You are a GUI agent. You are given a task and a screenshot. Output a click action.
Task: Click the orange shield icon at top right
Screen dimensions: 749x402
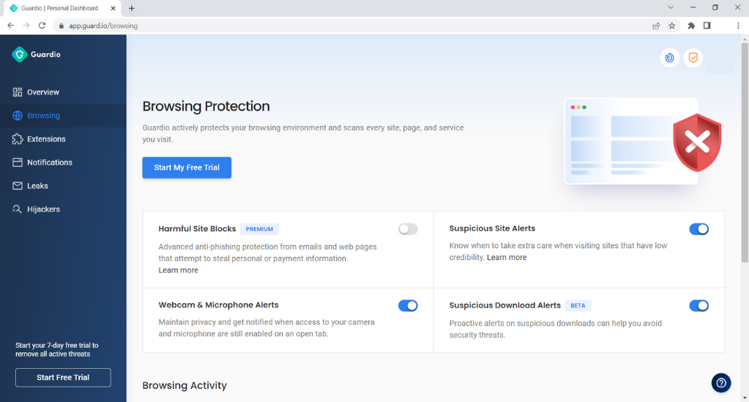[693, 58]
